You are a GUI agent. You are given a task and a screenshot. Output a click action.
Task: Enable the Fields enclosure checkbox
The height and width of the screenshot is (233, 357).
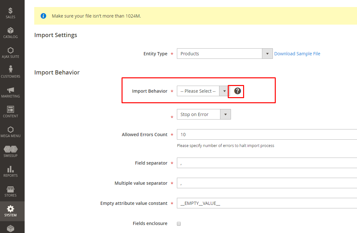pos(179,223)
